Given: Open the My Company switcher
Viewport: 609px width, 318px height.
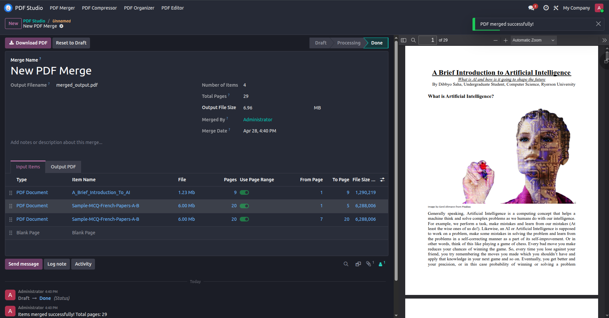Looking at the screenshot, I should tap(576, 8).
